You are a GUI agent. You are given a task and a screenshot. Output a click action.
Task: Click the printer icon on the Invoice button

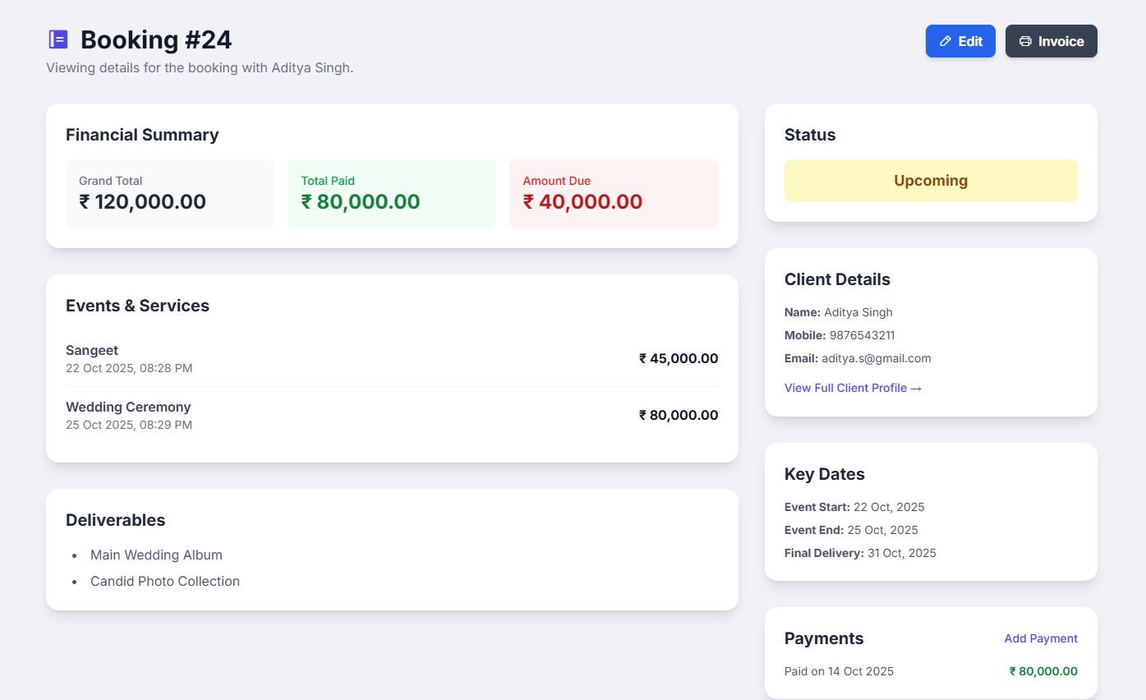click(x=1024, y=40)
